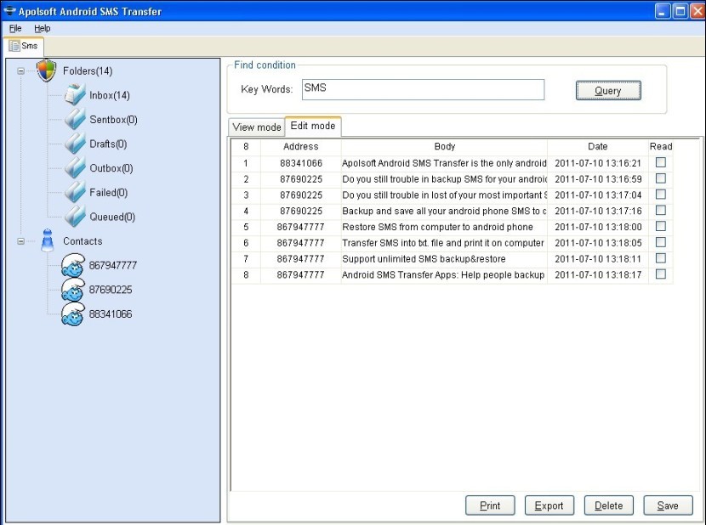Viewport: 706px width, 525px height.
Task: Collapse the Contacts tree node
Action: tap(20, 241)
